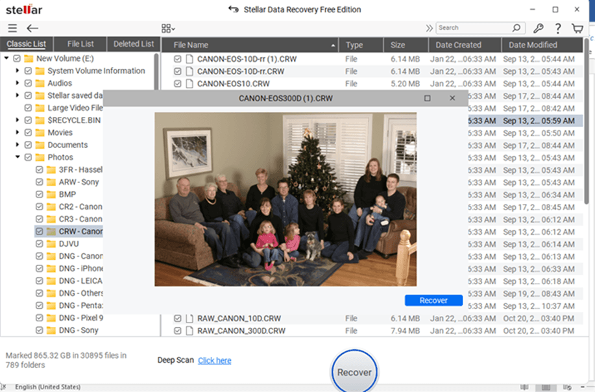Image resolution: width=595 pixels, height=392 pixels.
Task: Uncheck the New Volume (E:) checkbox
Action: pos(17,58)
